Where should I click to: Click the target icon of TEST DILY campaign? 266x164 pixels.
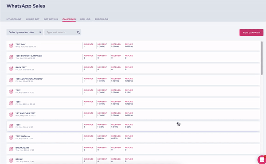[x=11, y=46]
